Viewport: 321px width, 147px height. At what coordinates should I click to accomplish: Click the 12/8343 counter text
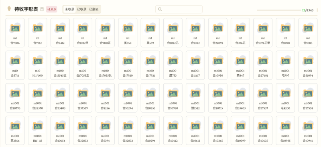(x=308, y=10)
